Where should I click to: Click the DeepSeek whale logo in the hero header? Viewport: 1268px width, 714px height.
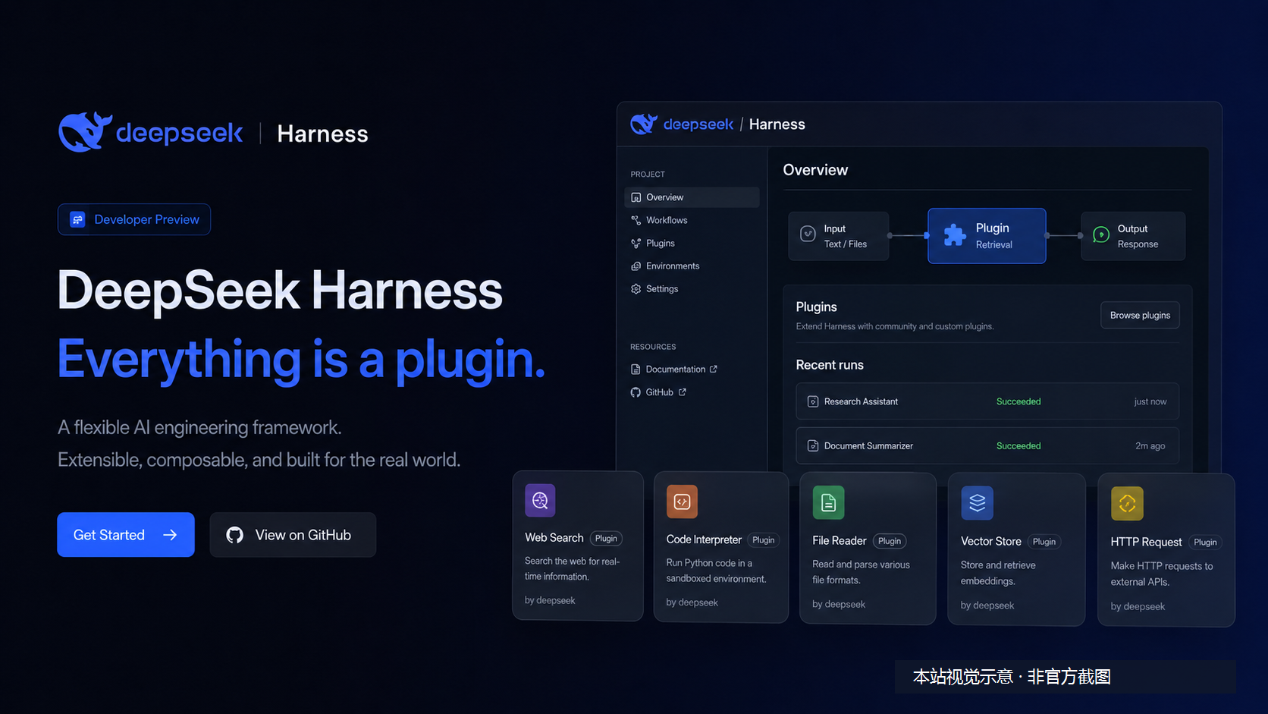point(85,132)
